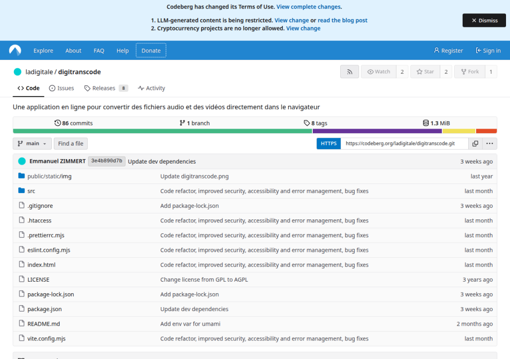
Task: Click Emmanuel ZIMMERT author name
Action: 57,161
